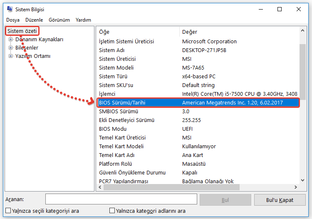Viewport: 312px width, 219px height.
Task: Click the Bul'u Kapat button
Action: pos(280,200)
